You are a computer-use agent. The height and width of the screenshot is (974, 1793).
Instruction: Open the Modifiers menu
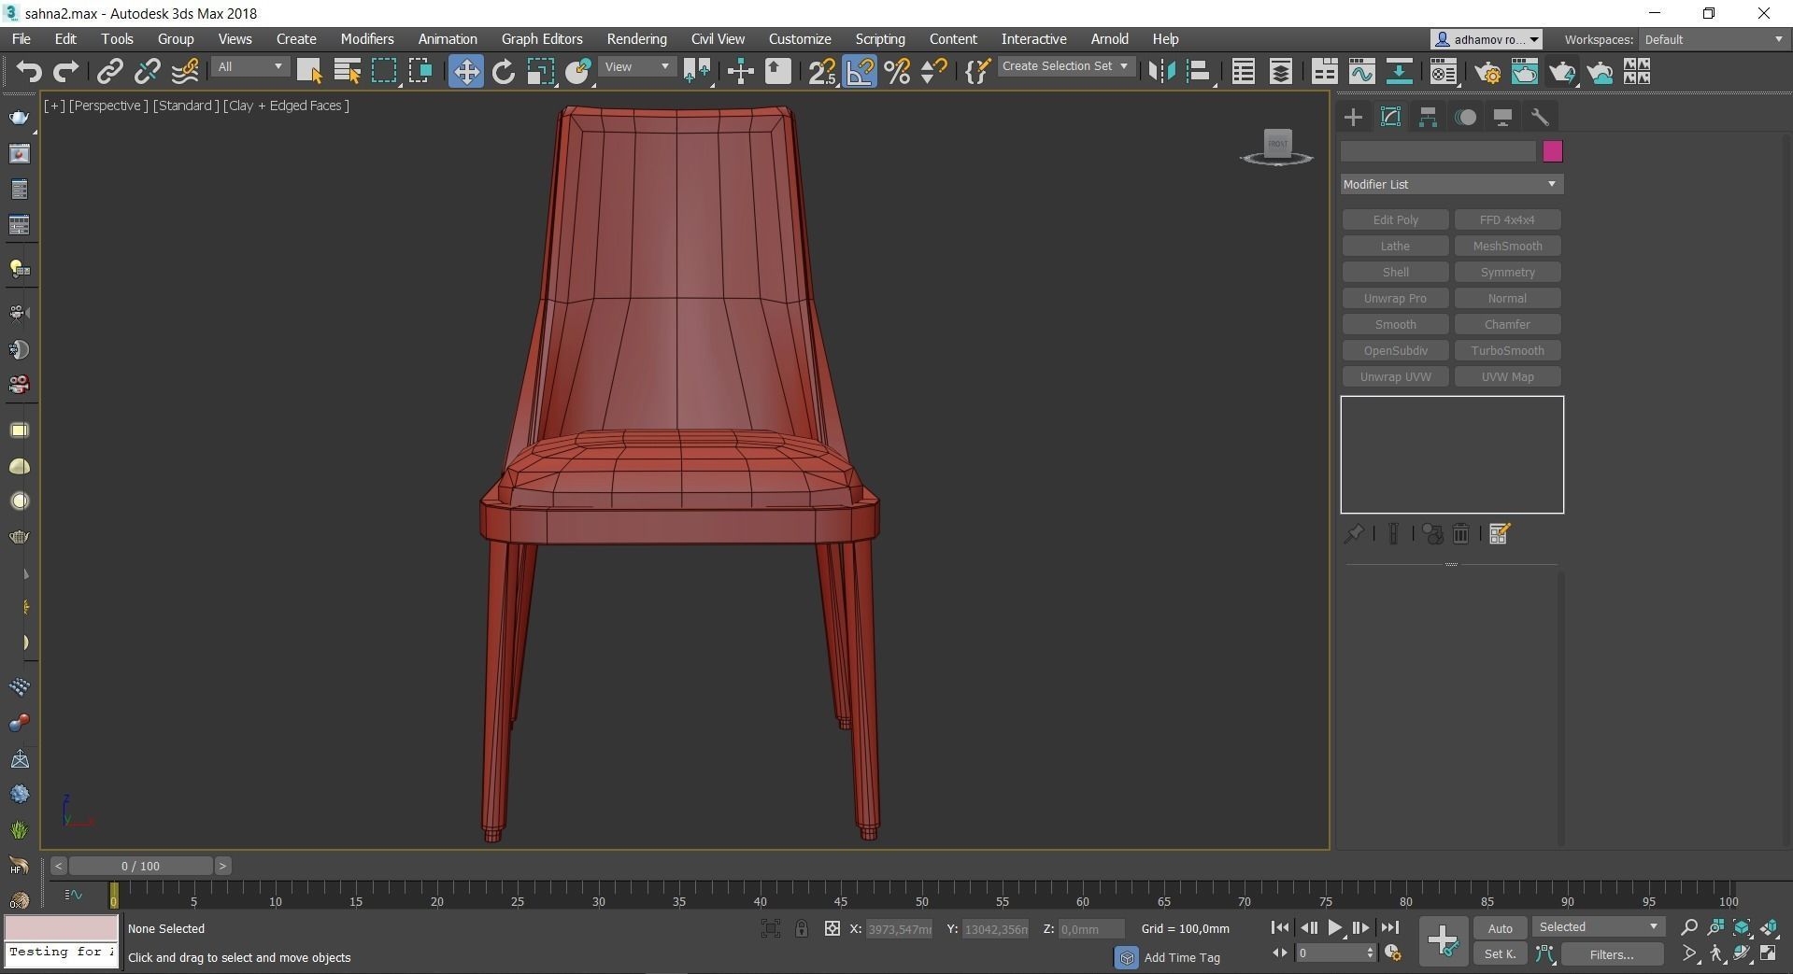coord(366,39)
